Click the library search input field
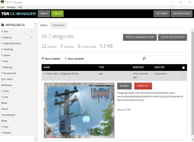Viewport: 194px width, 142px height. [167, 58]
